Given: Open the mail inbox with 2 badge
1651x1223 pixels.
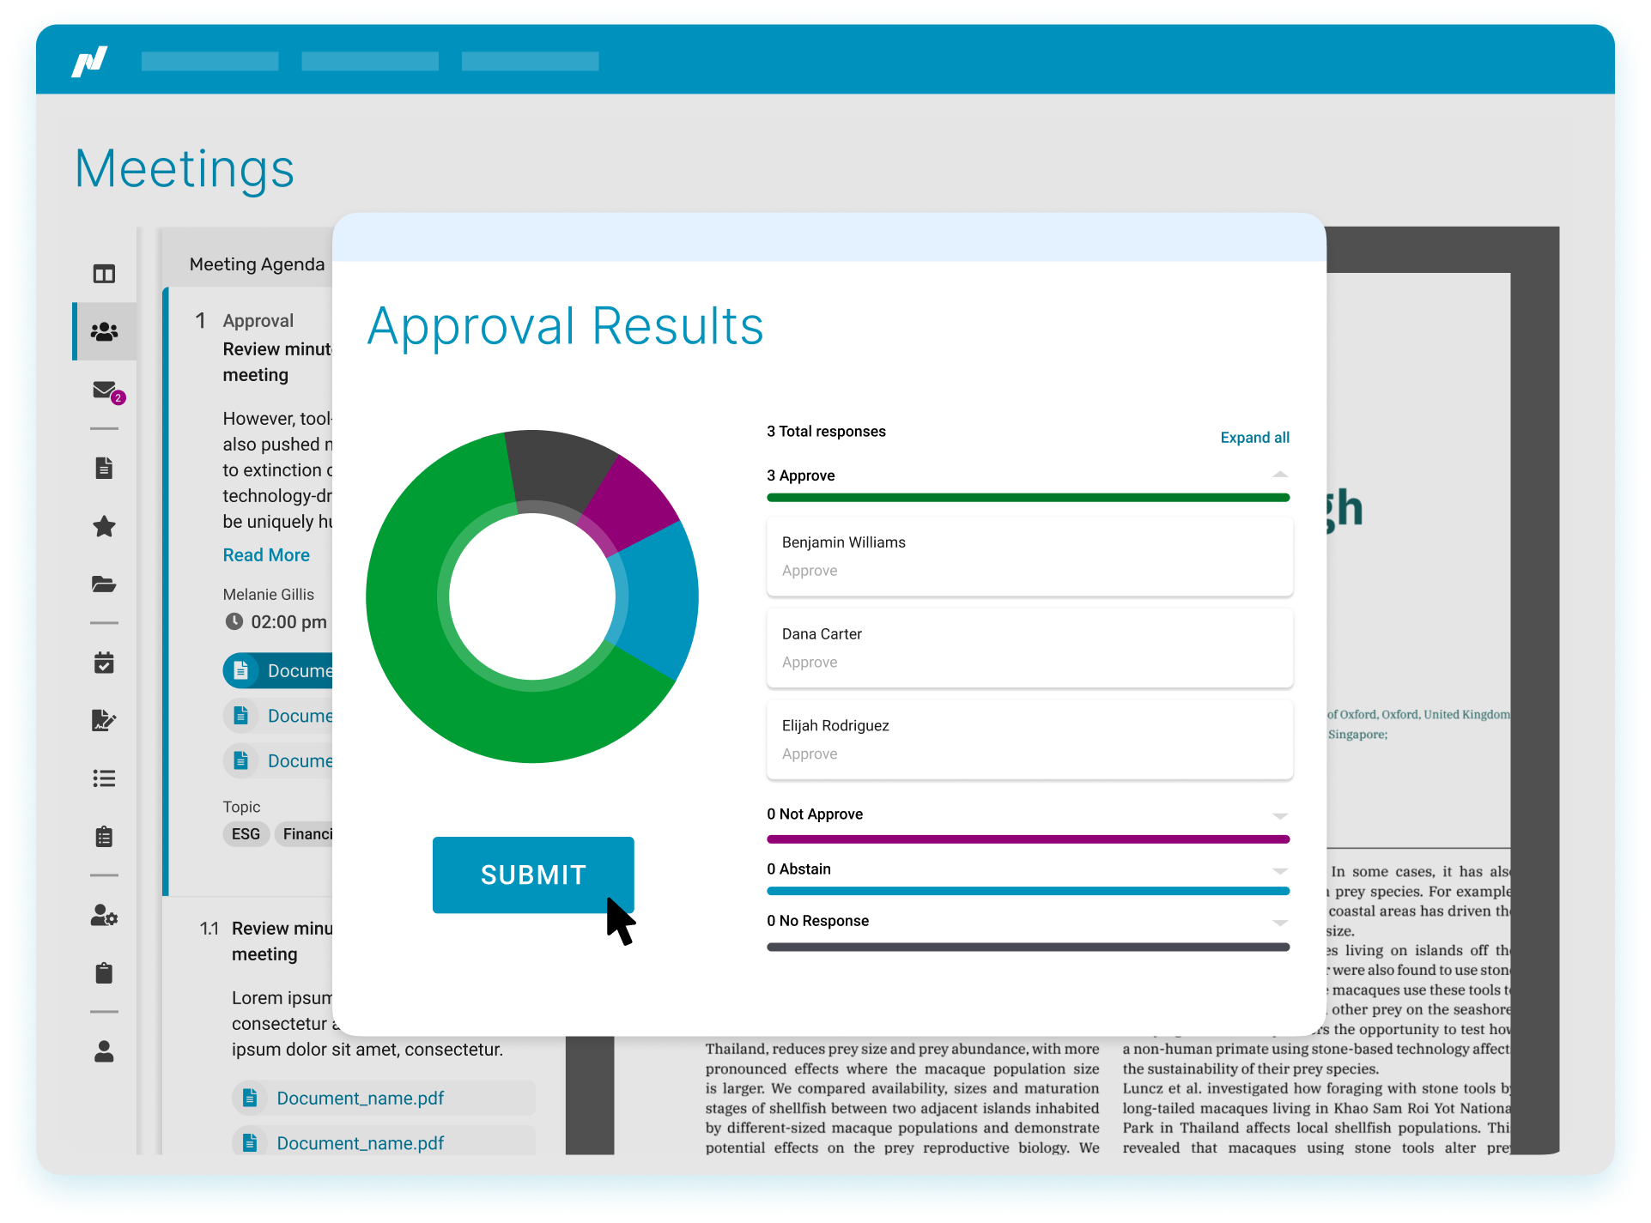Looking at the screenshot, I should pos(106,391).
